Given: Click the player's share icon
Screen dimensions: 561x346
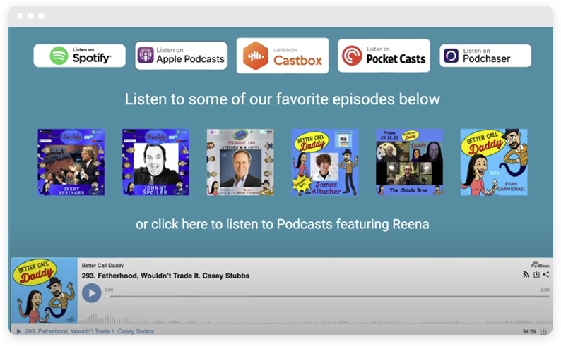Looking at the screenshot, I should tap(546, 274).
